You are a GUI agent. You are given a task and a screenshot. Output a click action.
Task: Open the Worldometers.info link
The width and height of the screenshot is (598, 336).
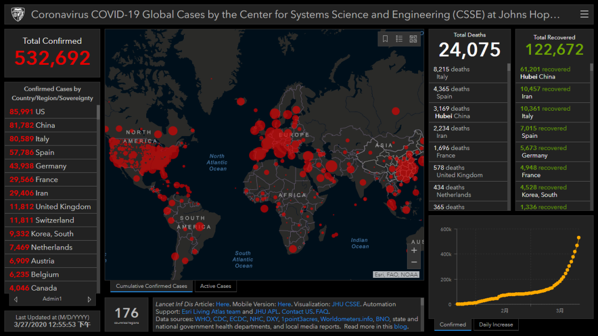(346, 319)
